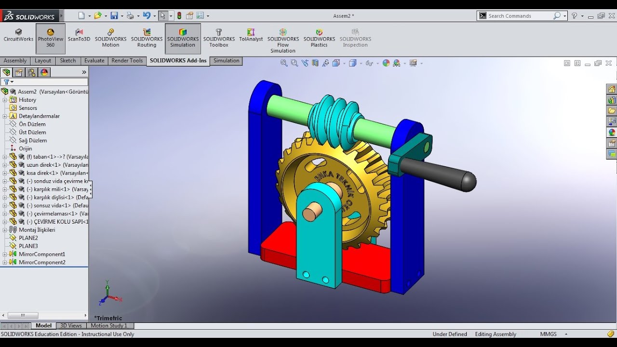Open the Help question mark menu
The image size is (617, 347).
click(574, 16)
